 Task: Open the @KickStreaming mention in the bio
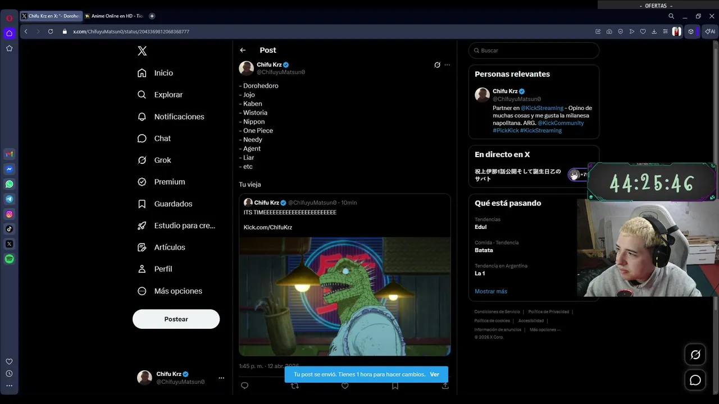542,108
